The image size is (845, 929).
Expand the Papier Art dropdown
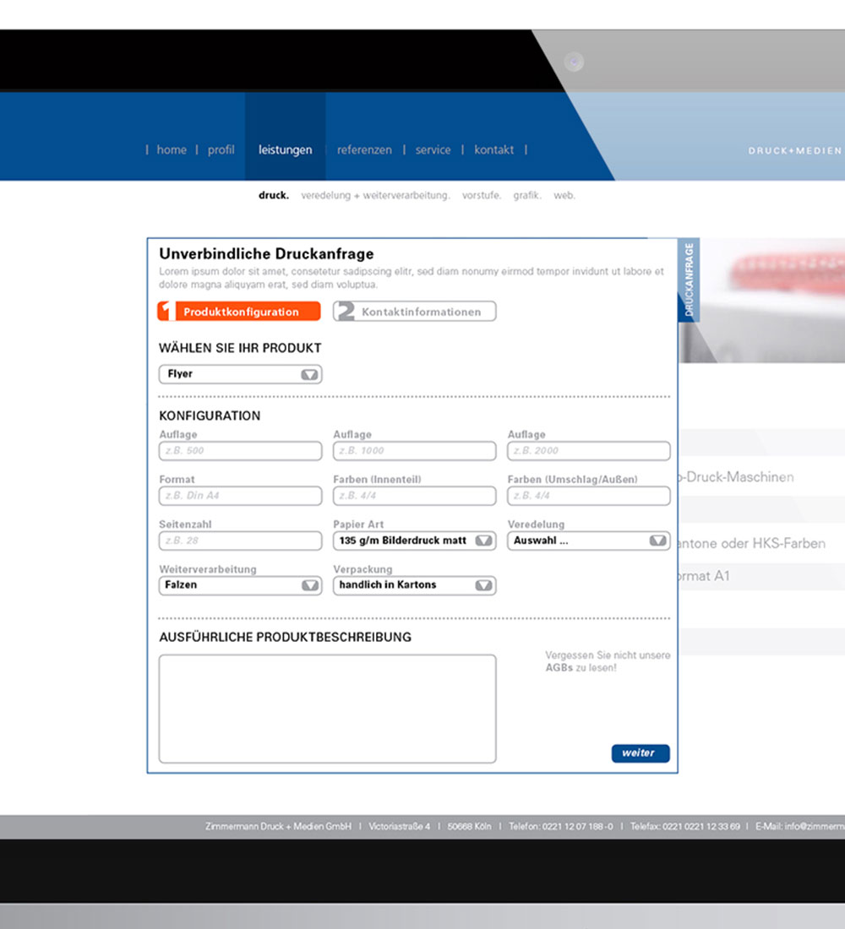pos(414,541)
